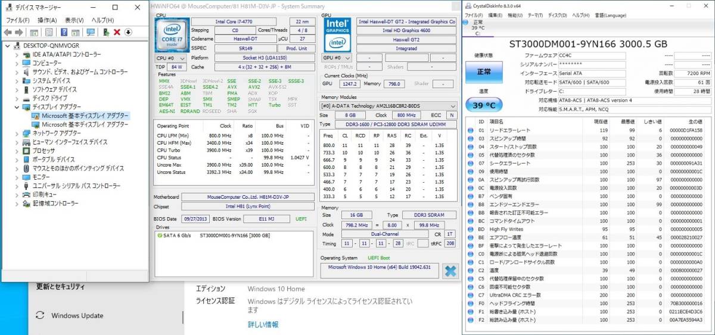Click the 7200 RPM rotation field
715x335 pixels.
(x=694, y=73)
